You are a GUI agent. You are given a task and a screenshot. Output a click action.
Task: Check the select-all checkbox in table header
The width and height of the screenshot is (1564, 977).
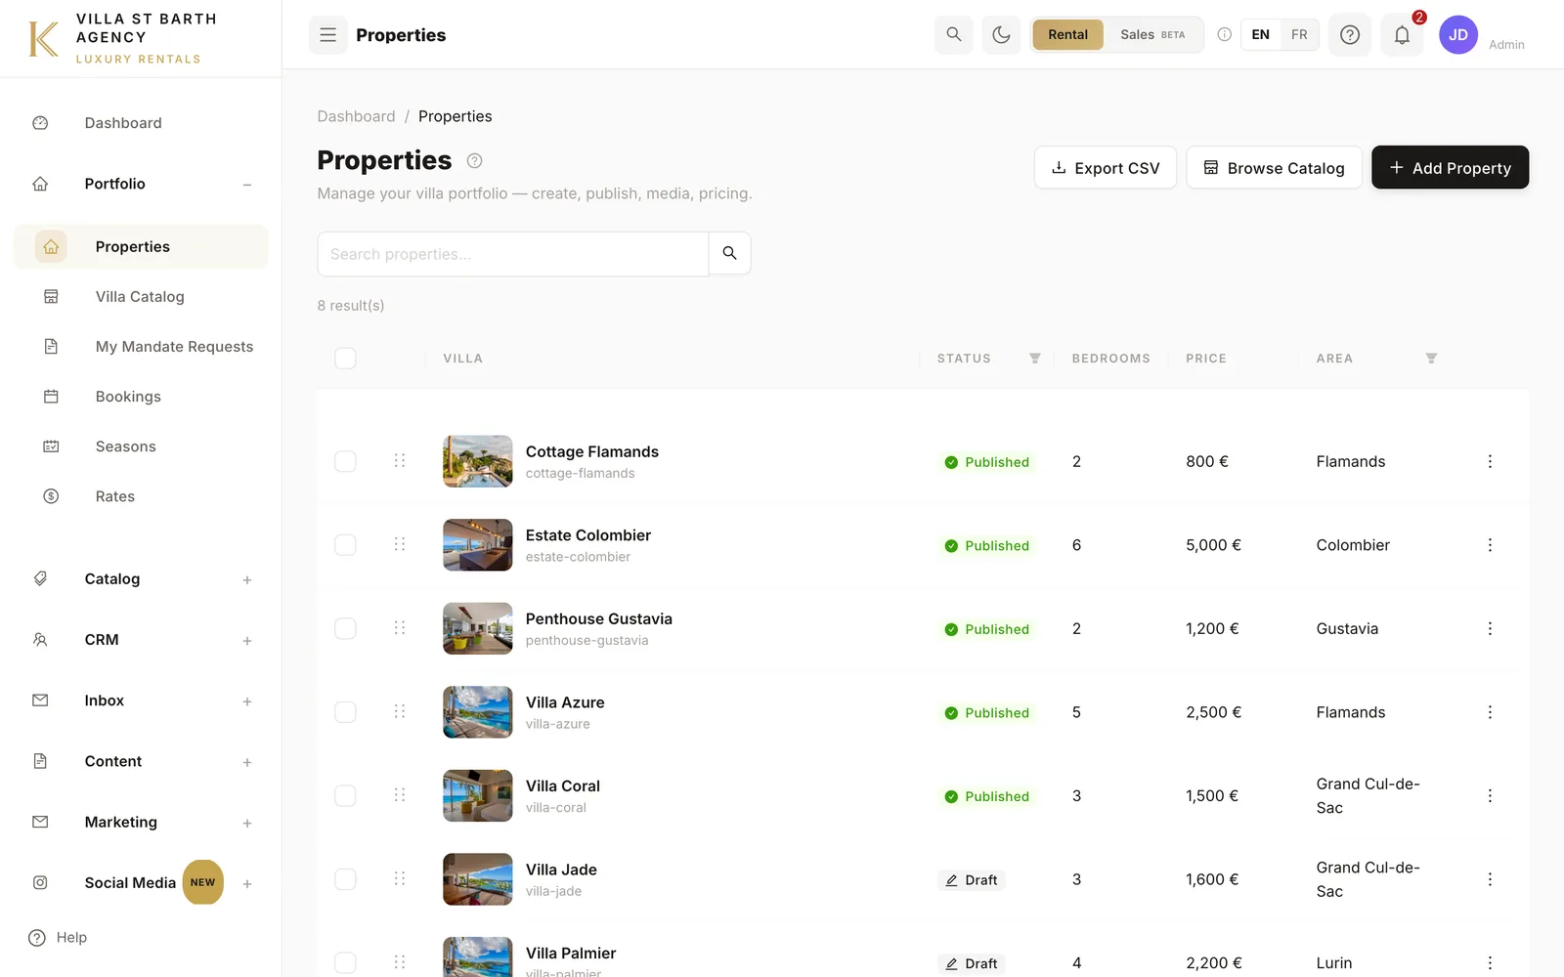tap(345, 359)
